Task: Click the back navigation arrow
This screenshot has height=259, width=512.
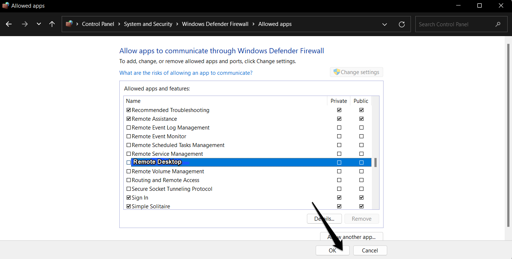Action: coord(8,24)
